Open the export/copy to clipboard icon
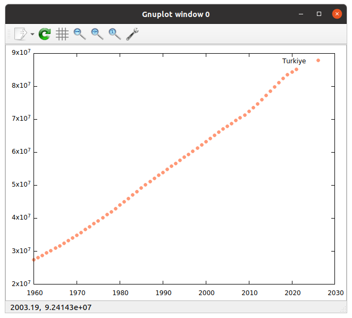 [x=20, y=34]
